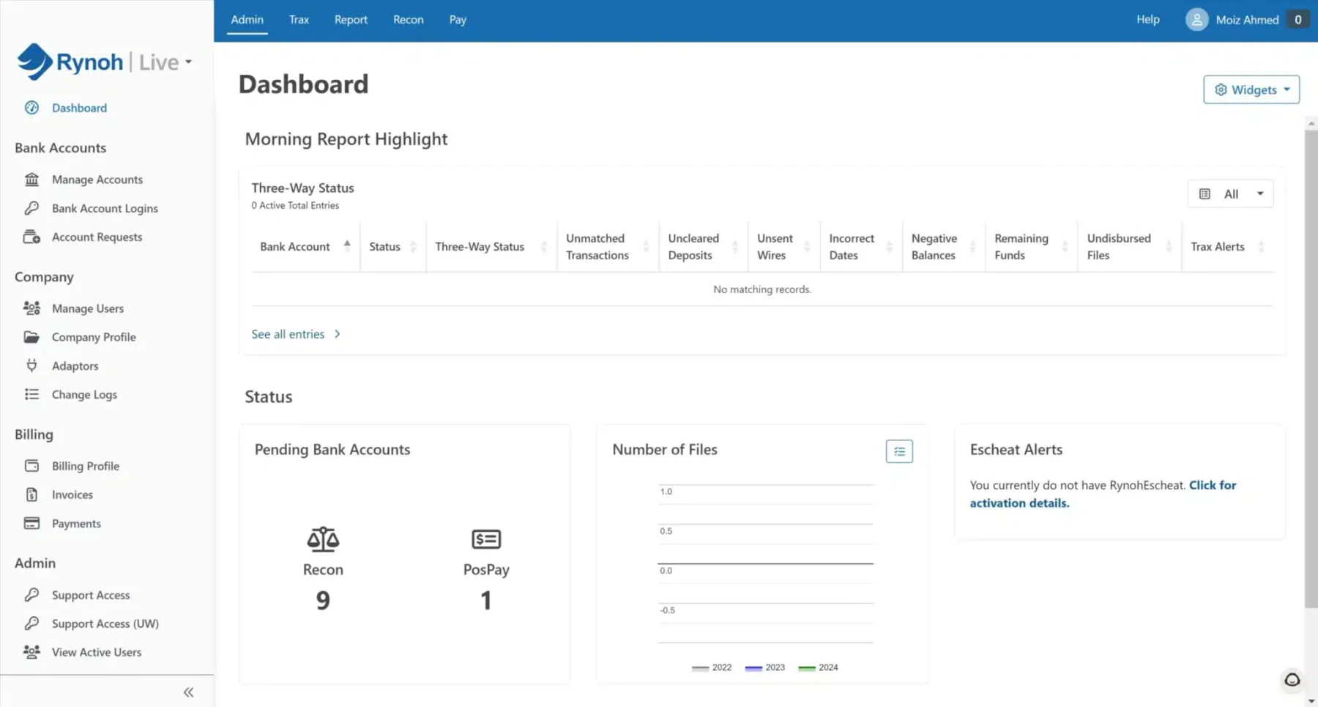
Task: Sort by Bank Account column header
Action: 295,247
